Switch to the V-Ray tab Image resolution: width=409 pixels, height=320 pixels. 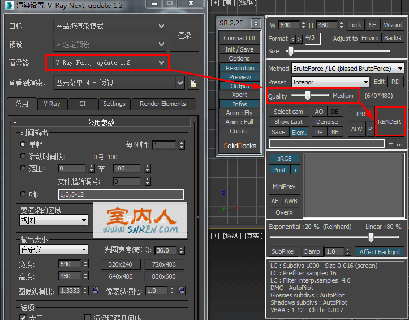(52, 104)
